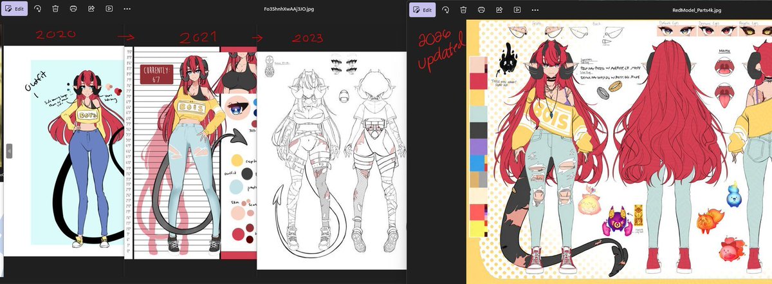Open the more options menu in Fo3ShnhXwAAj3JO.jpg window
This screenshot has width=772, height=284.
[127, 10]
